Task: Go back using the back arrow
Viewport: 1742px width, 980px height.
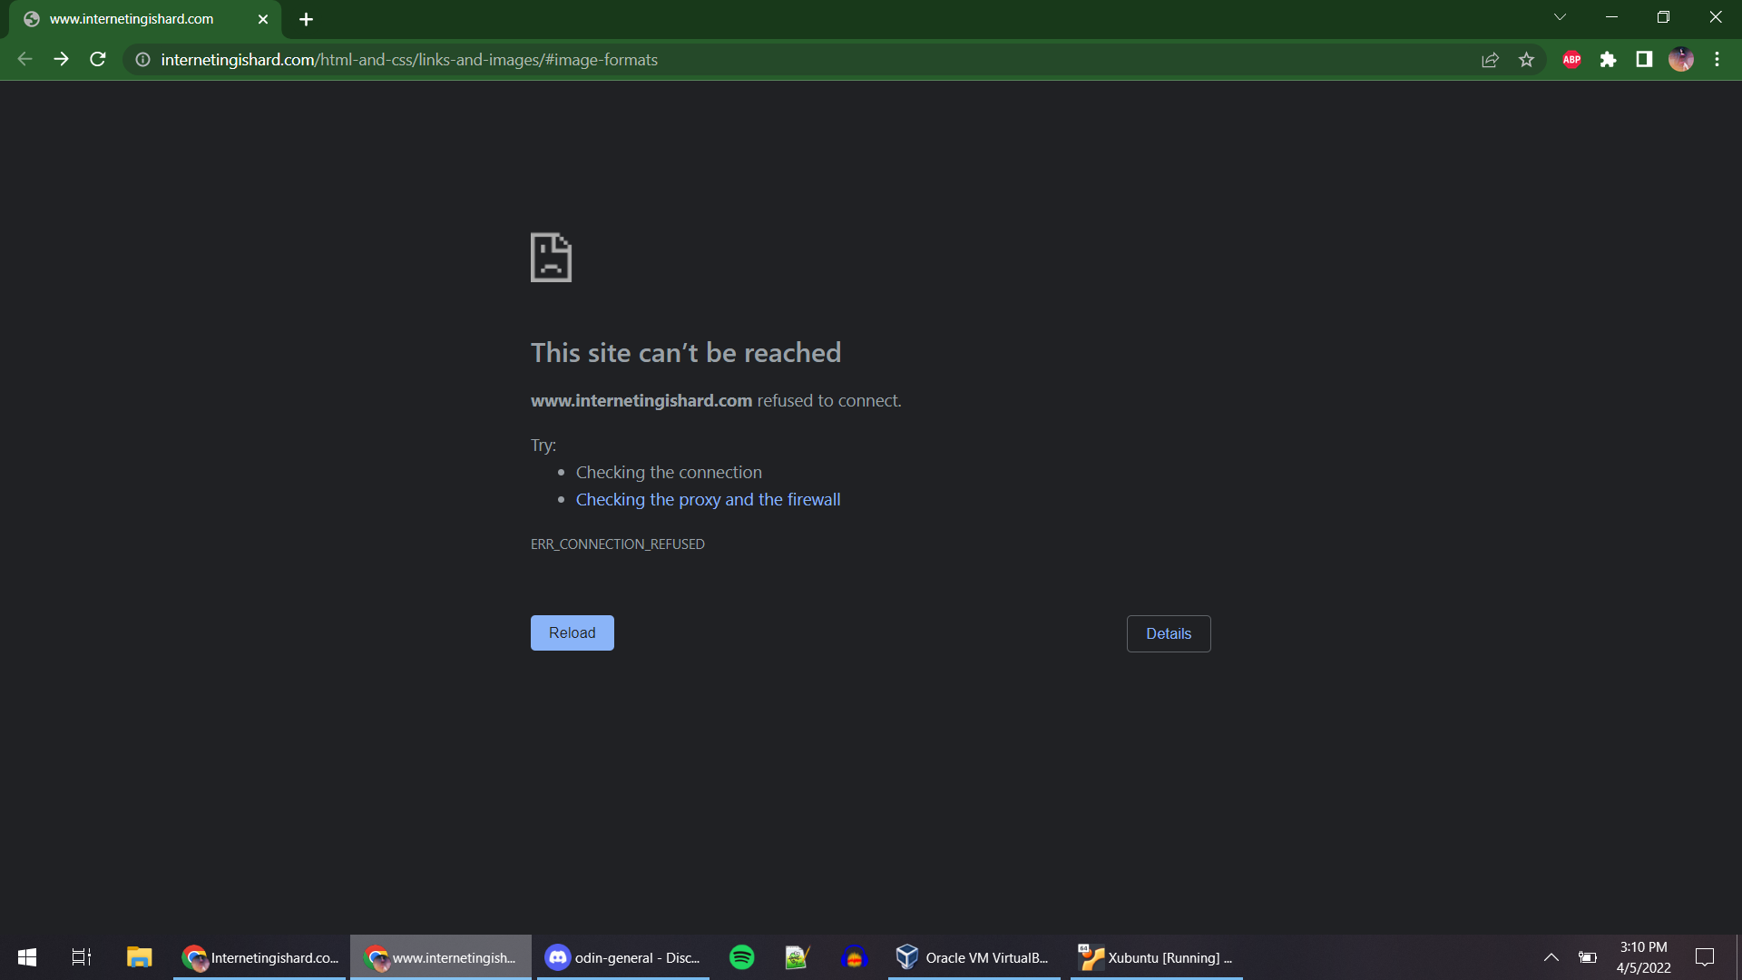Action: tap(24, 59)
